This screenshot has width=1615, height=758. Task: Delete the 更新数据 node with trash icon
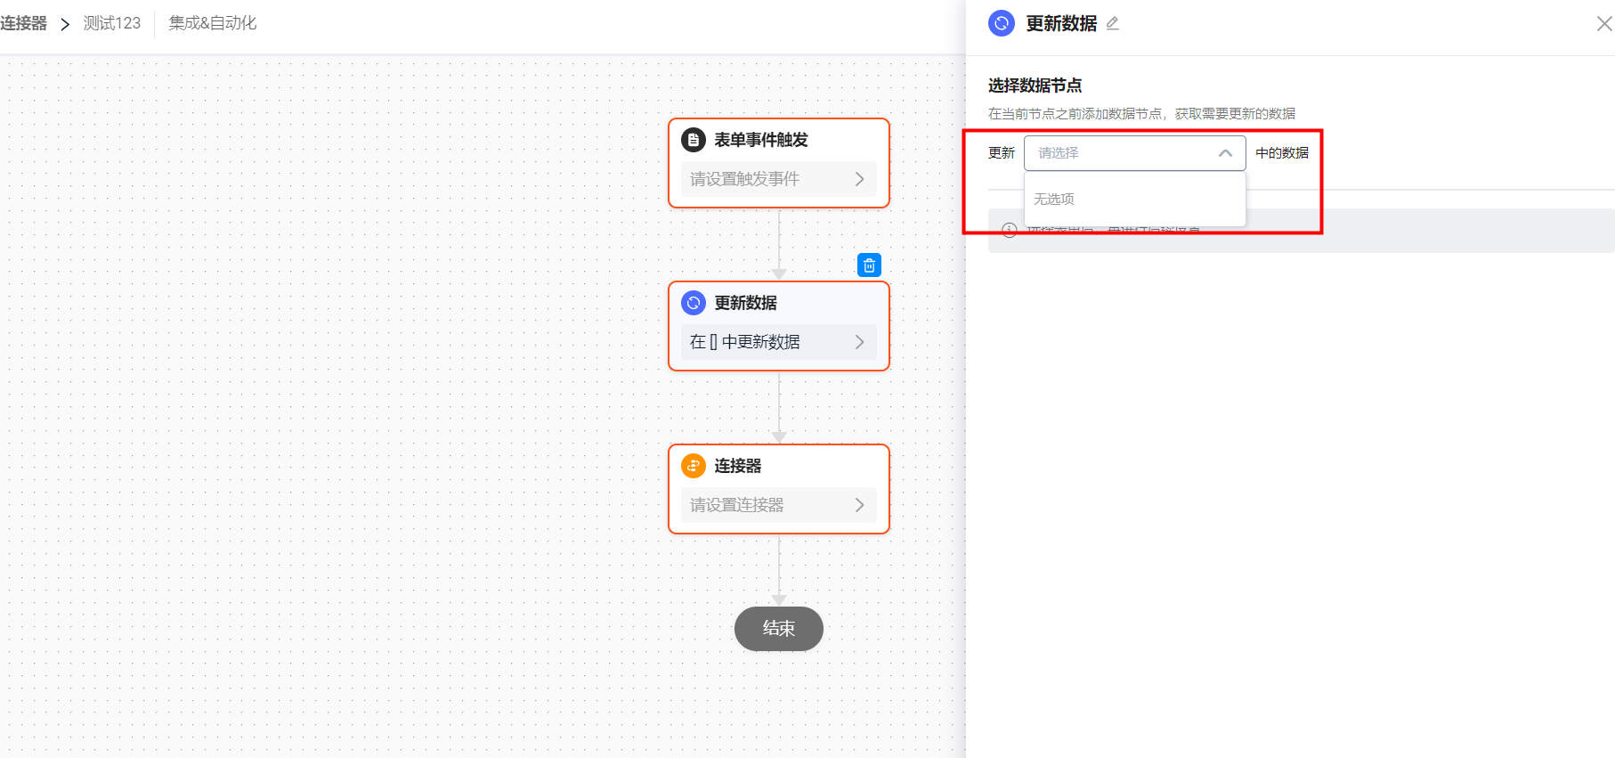(869, 265)
